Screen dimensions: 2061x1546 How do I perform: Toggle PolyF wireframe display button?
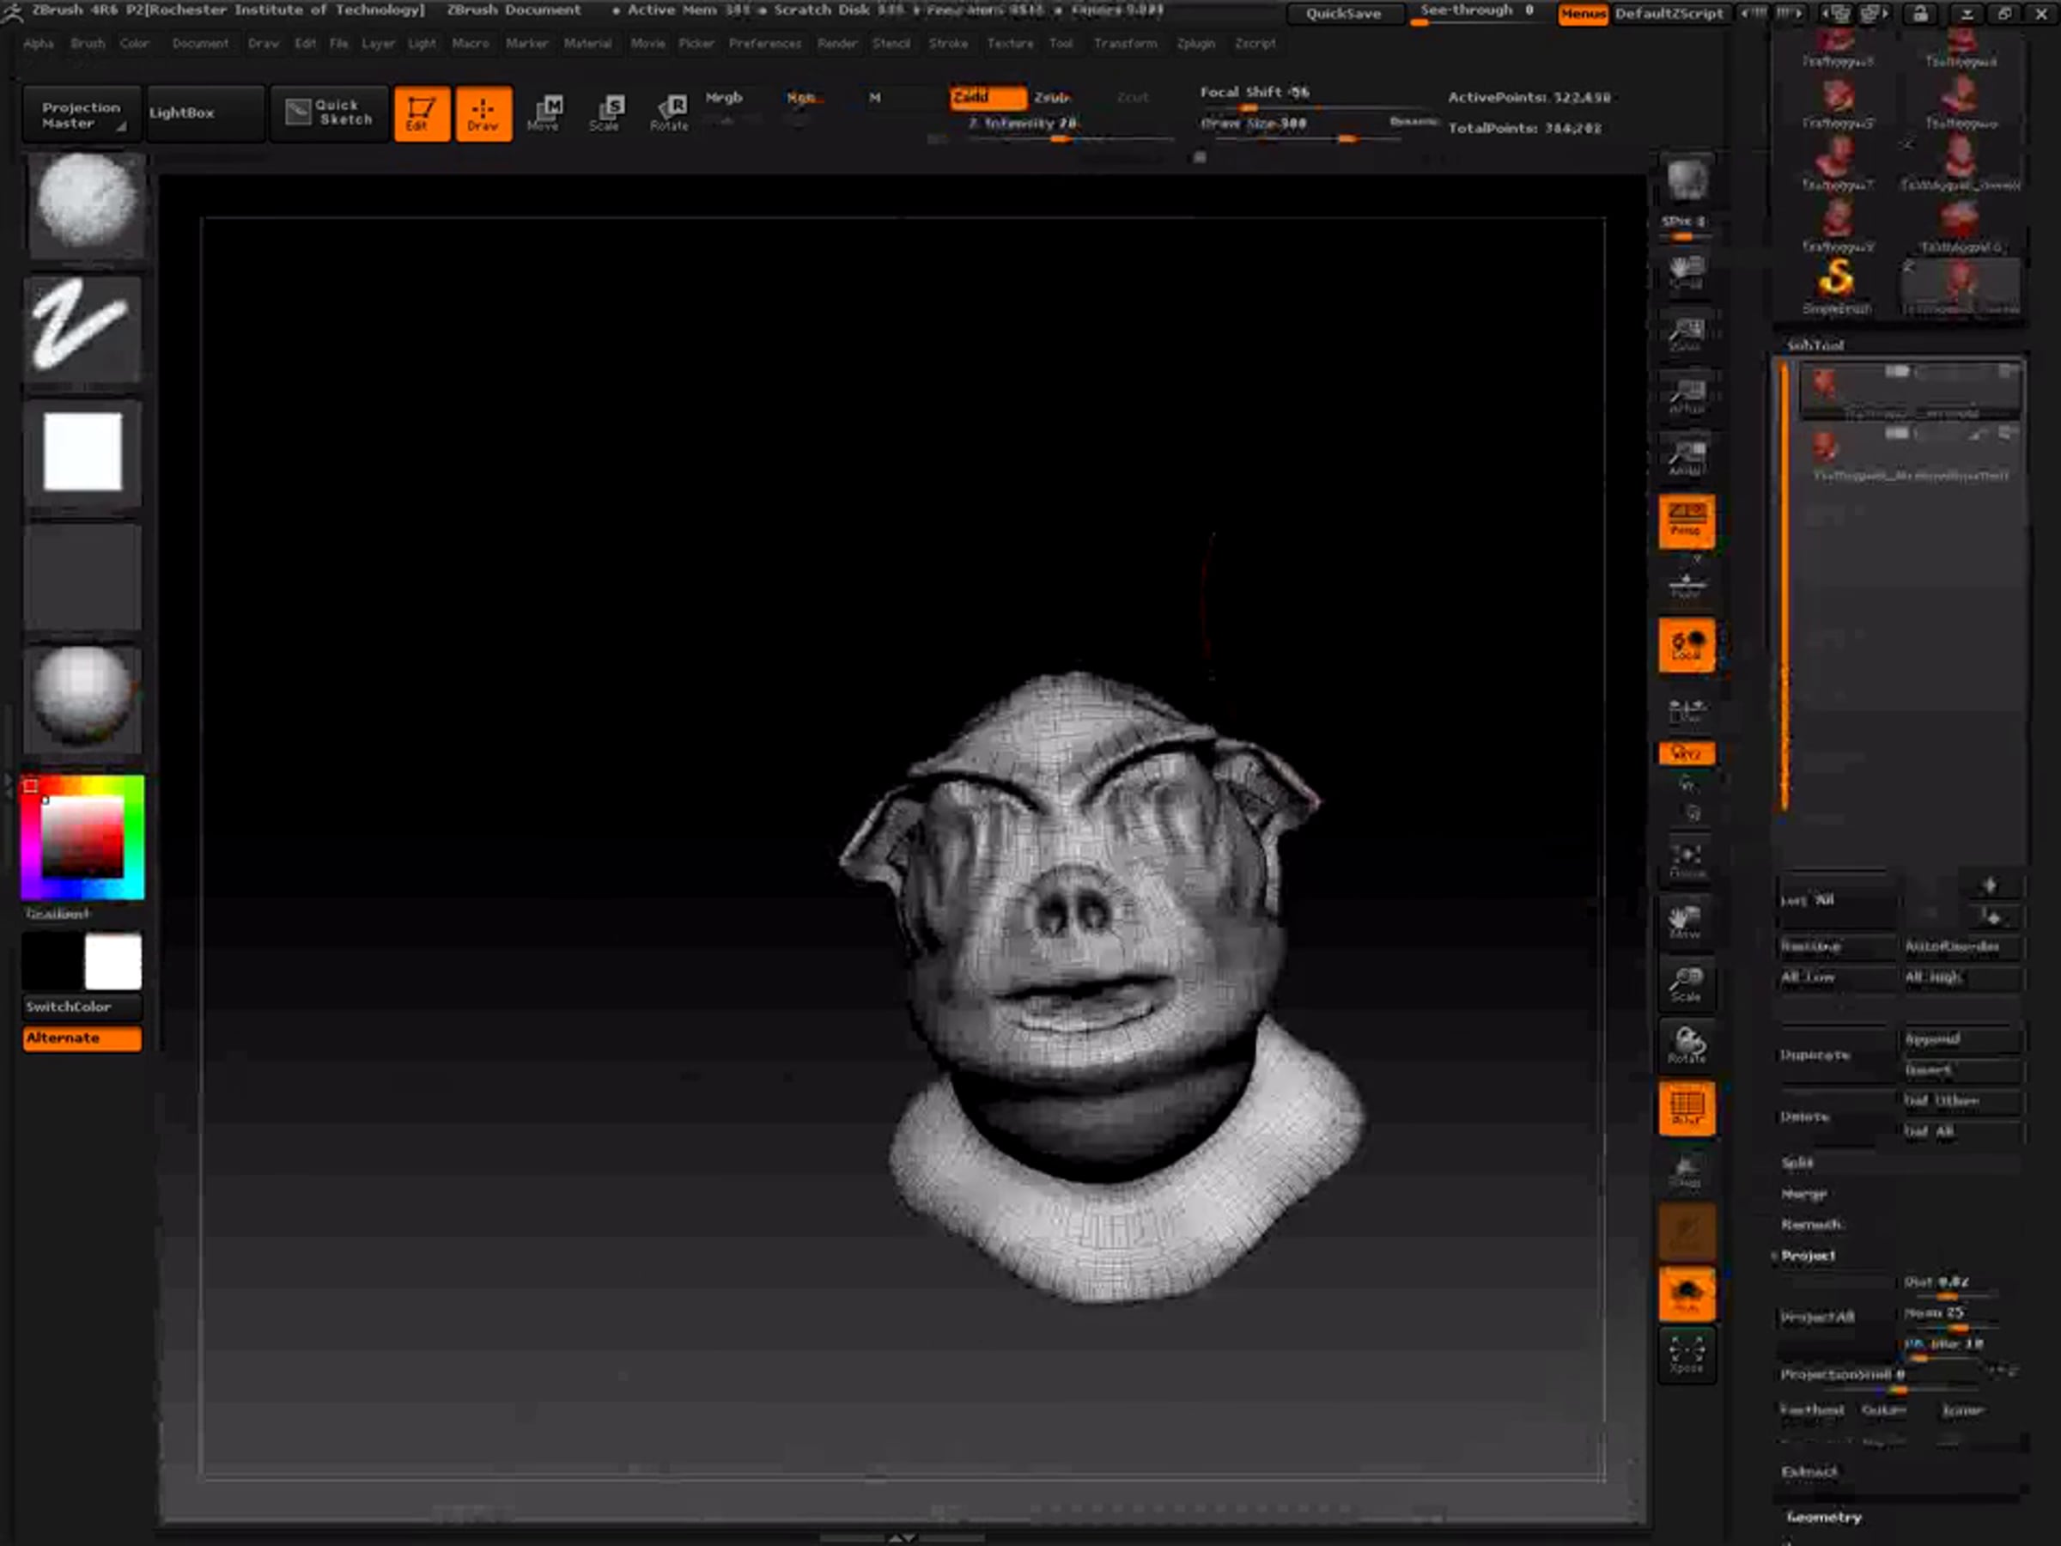coord(1686,1109)
